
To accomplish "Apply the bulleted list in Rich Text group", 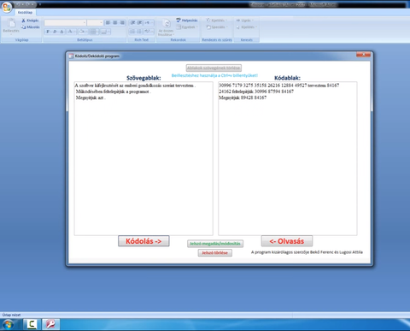I will coord(139,32).
